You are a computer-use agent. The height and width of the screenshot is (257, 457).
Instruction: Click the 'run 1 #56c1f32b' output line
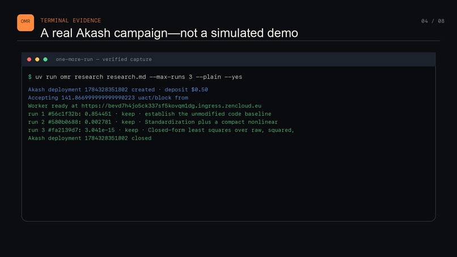pos(150,114)
